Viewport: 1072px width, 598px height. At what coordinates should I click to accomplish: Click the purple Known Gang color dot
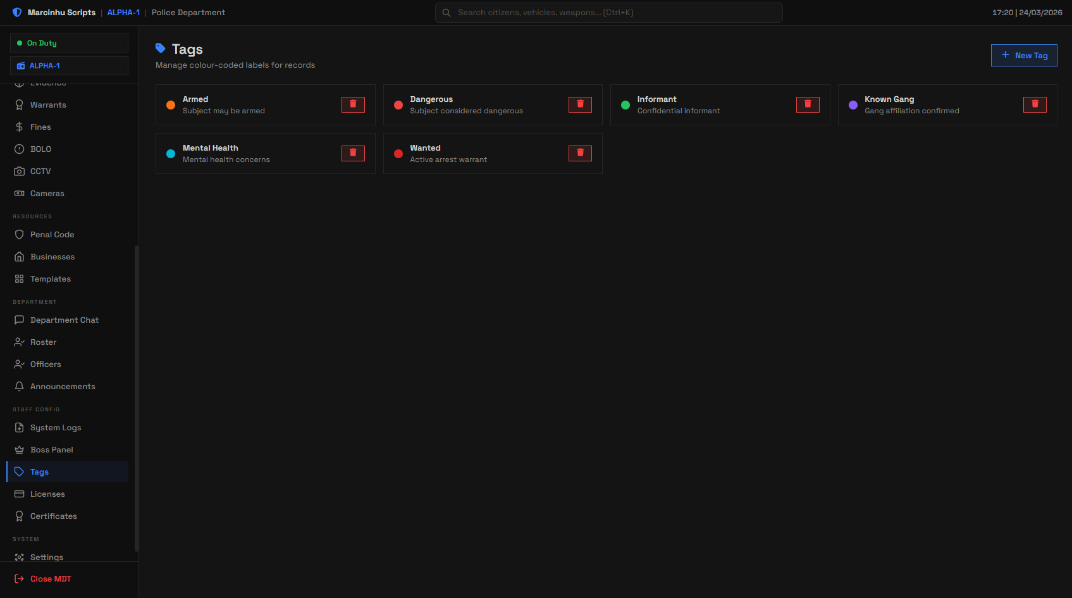(x=853, y=105)
